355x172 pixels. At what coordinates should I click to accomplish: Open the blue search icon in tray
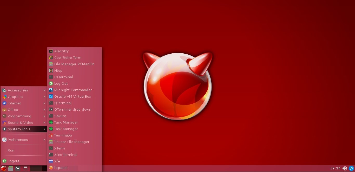(x=351, y=168)
